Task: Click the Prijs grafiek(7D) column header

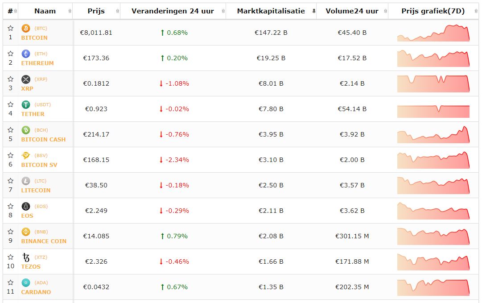Action: click(433, 11)
